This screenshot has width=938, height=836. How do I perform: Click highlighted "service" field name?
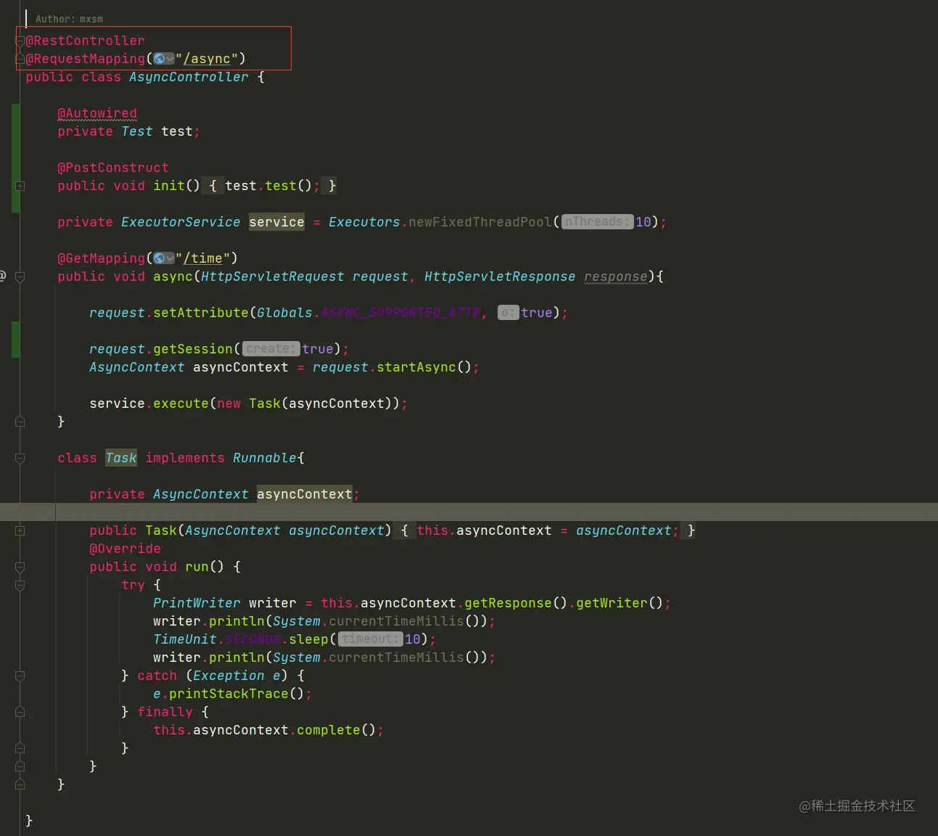(x=276, y=222)
